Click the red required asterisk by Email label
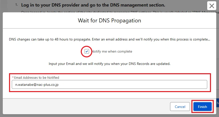The image size is (219, 117). pyautogui.click(x=13, y=77)
